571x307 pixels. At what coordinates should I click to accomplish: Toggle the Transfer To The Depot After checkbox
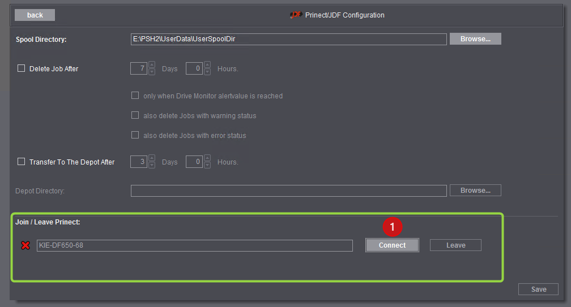22,162
